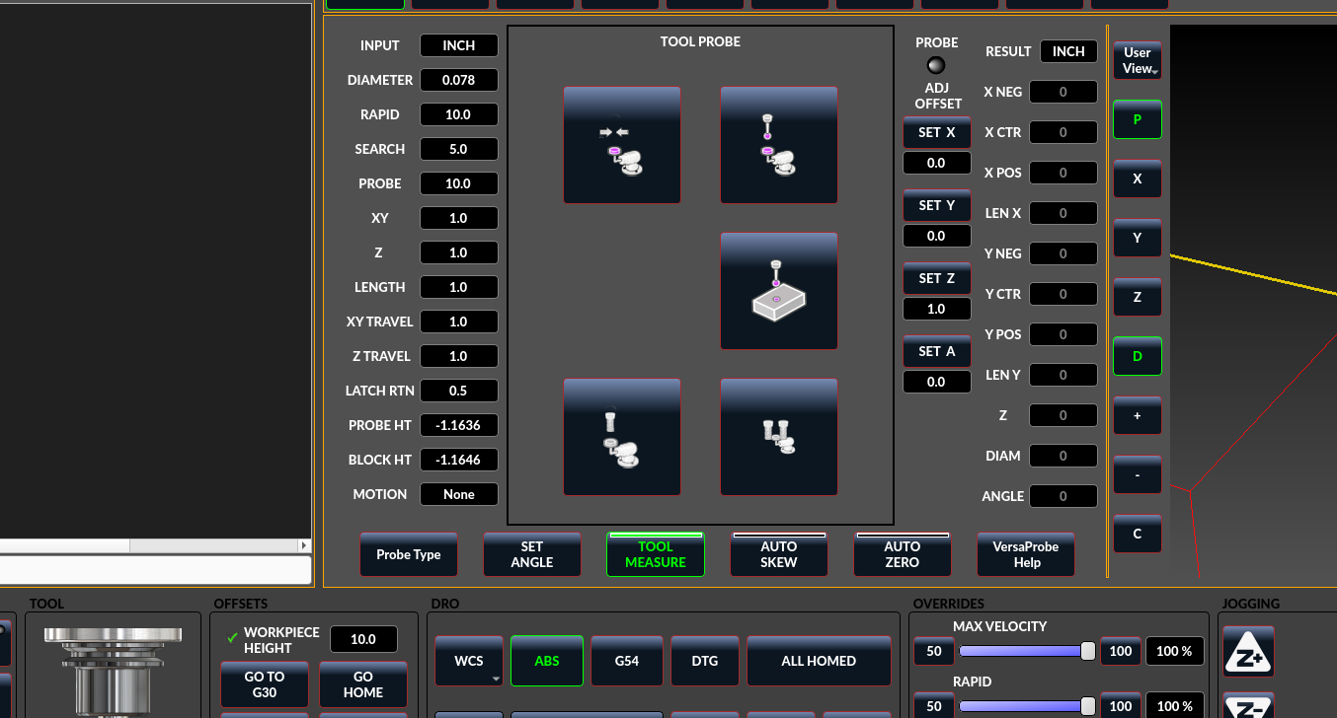The width and height of the screenshot is (1337, 718).
Task: Click the two-tool setter probe icon
Action: [778, 437]
